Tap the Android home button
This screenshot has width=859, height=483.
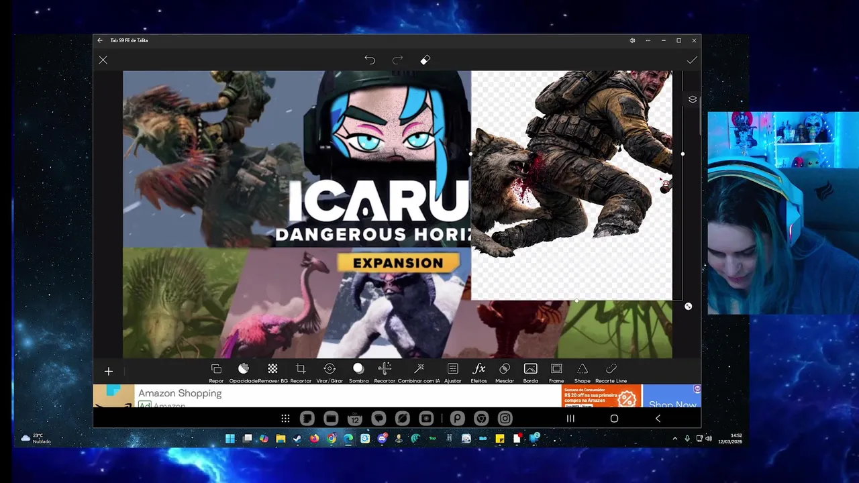[614, 419]
